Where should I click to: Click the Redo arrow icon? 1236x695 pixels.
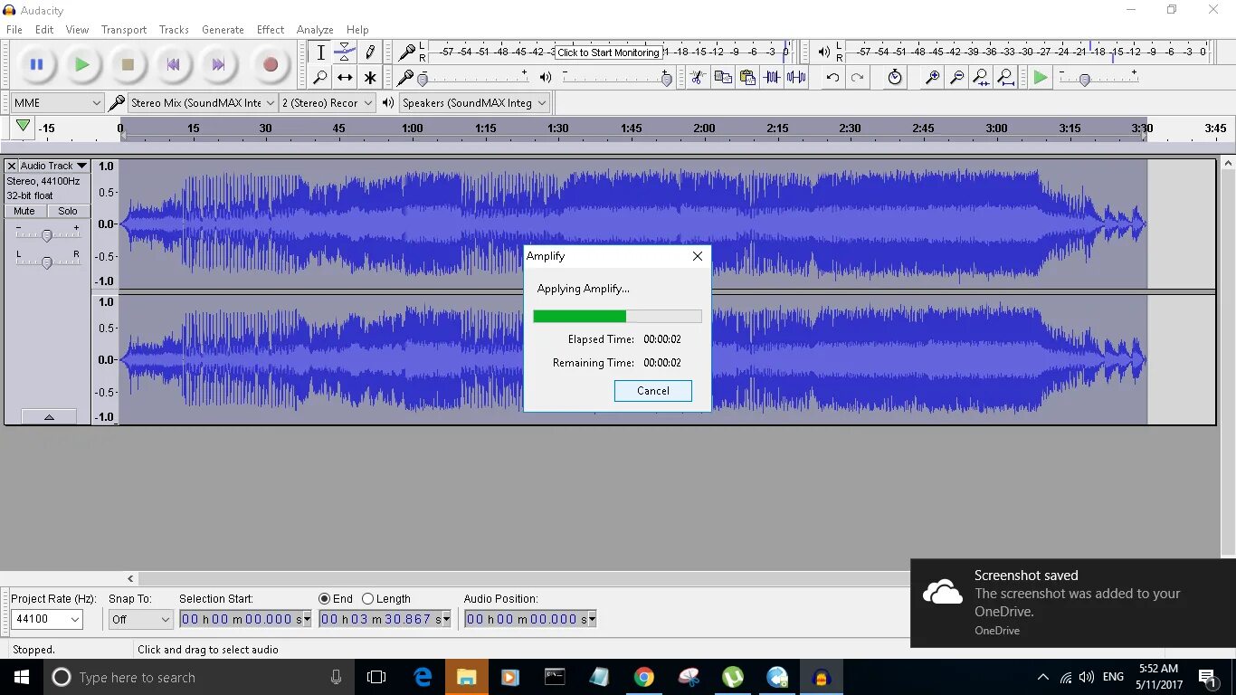tap(857, 78)
